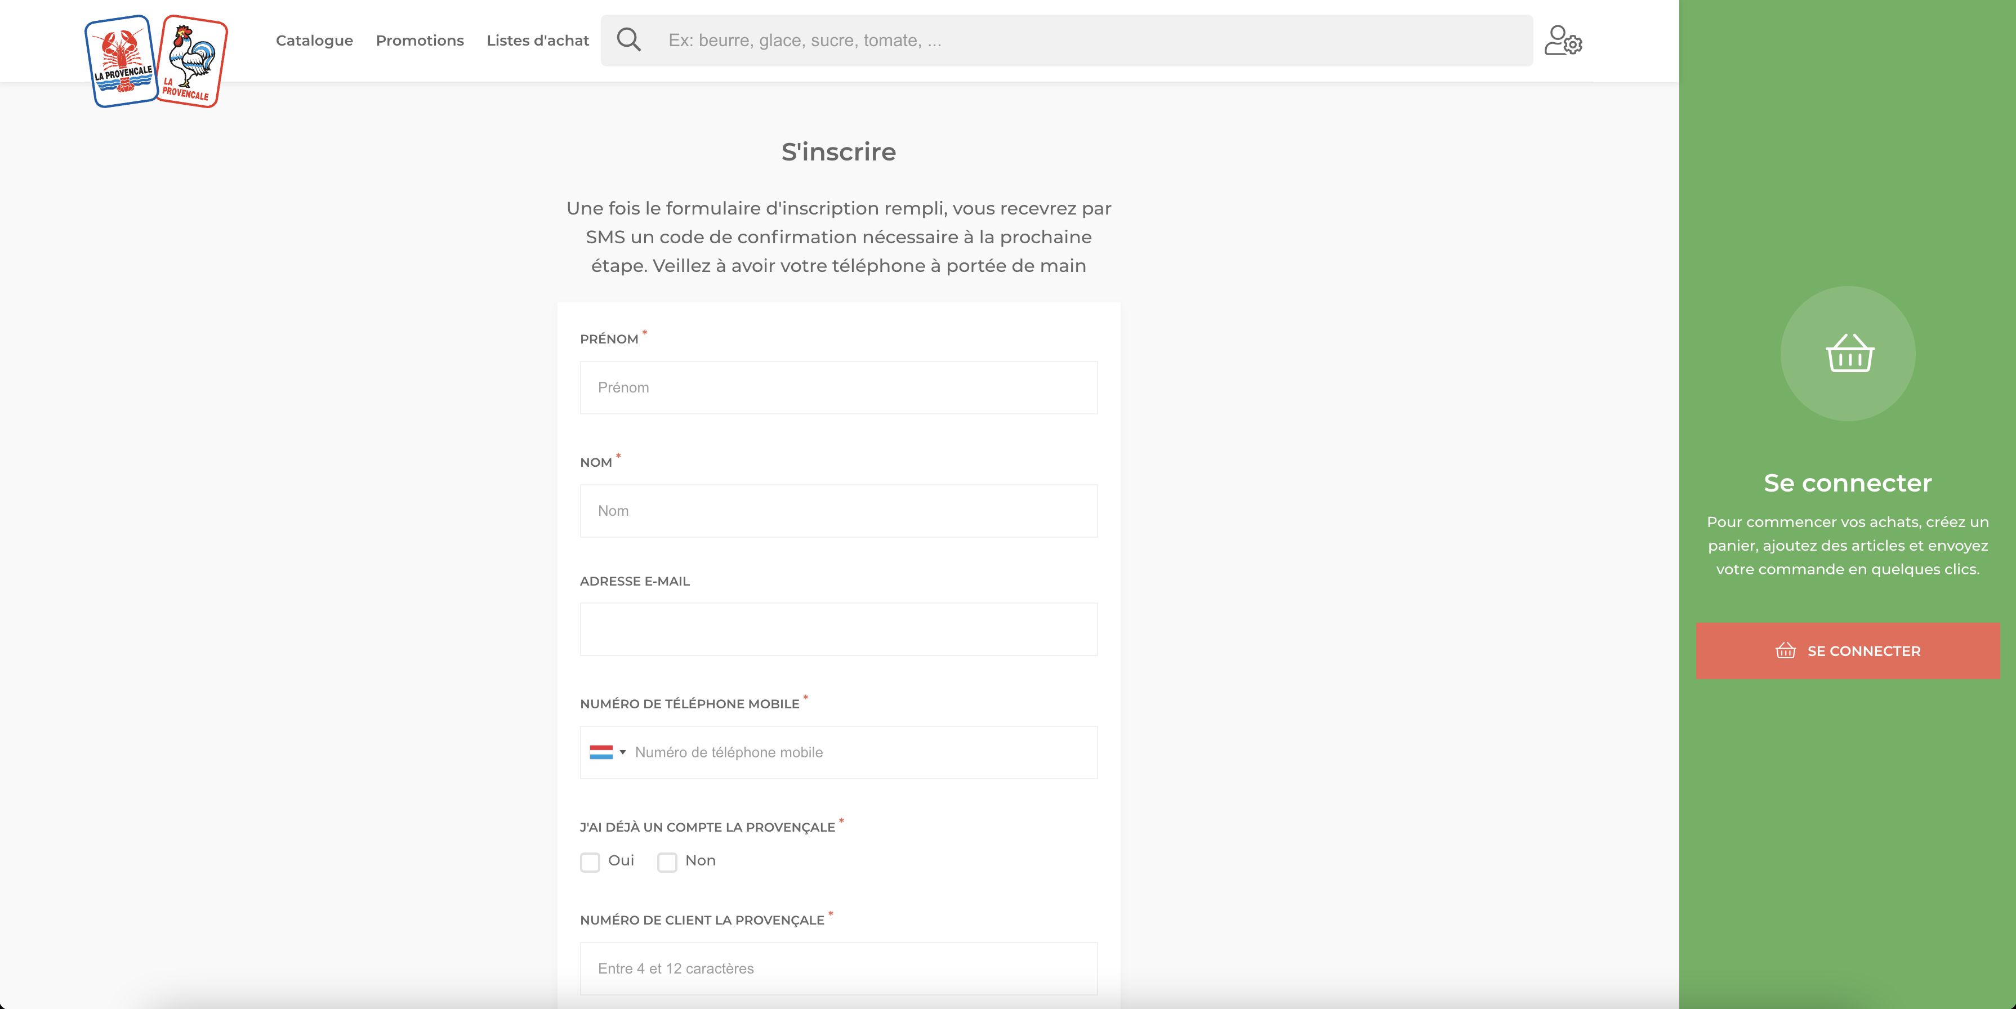This screenshot has width=2016, height=1009.
Task: Click the search magnifier icon
Action: [x=628, y=40]
